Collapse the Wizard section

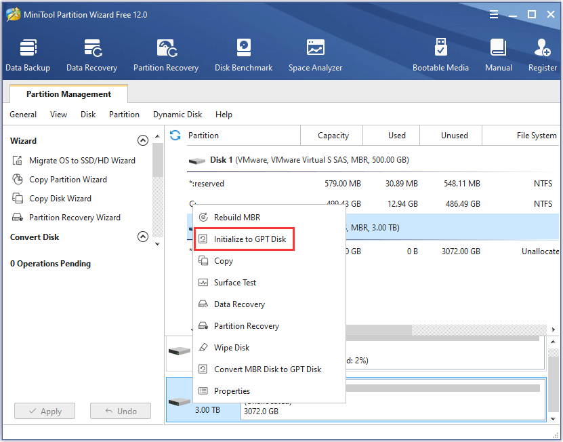coord(143,140)
